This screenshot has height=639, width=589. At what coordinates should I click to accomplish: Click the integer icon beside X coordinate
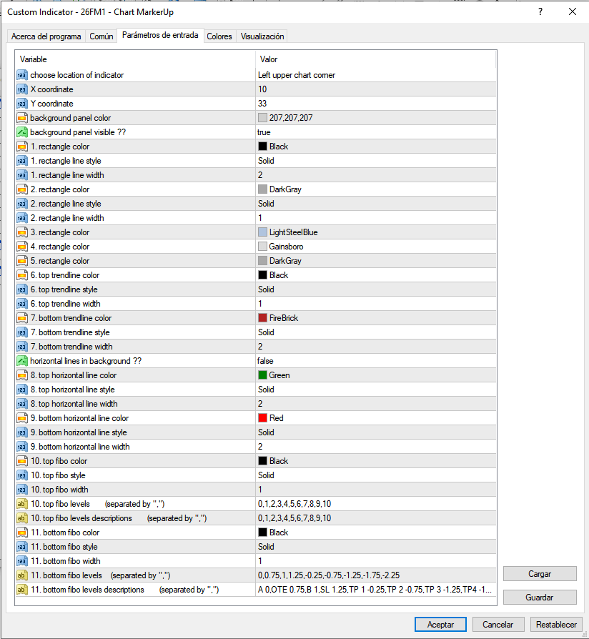click(x=22, y=89)
